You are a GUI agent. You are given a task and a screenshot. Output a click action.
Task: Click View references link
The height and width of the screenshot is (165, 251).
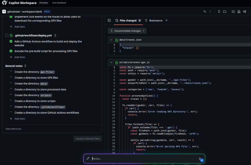pyautogui.click(x=13, y=129)
